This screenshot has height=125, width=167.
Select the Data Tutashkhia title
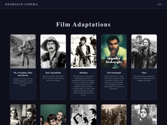point(53,73)
